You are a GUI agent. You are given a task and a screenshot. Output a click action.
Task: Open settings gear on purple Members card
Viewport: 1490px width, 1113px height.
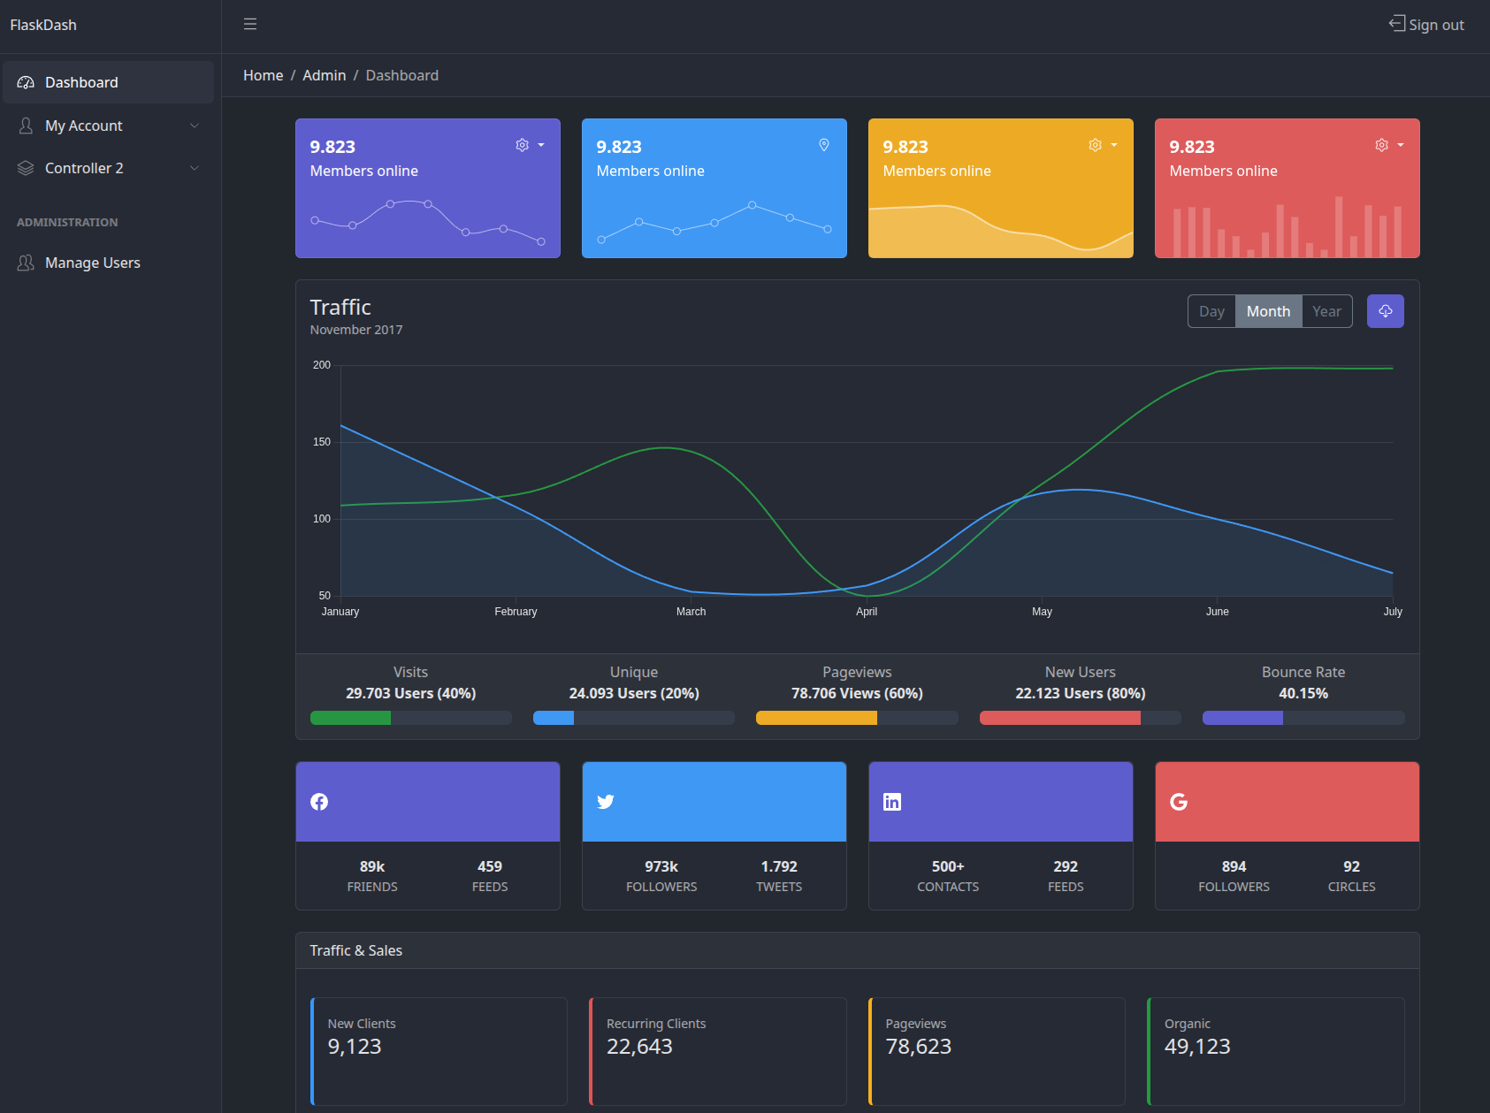pos(523,145)
